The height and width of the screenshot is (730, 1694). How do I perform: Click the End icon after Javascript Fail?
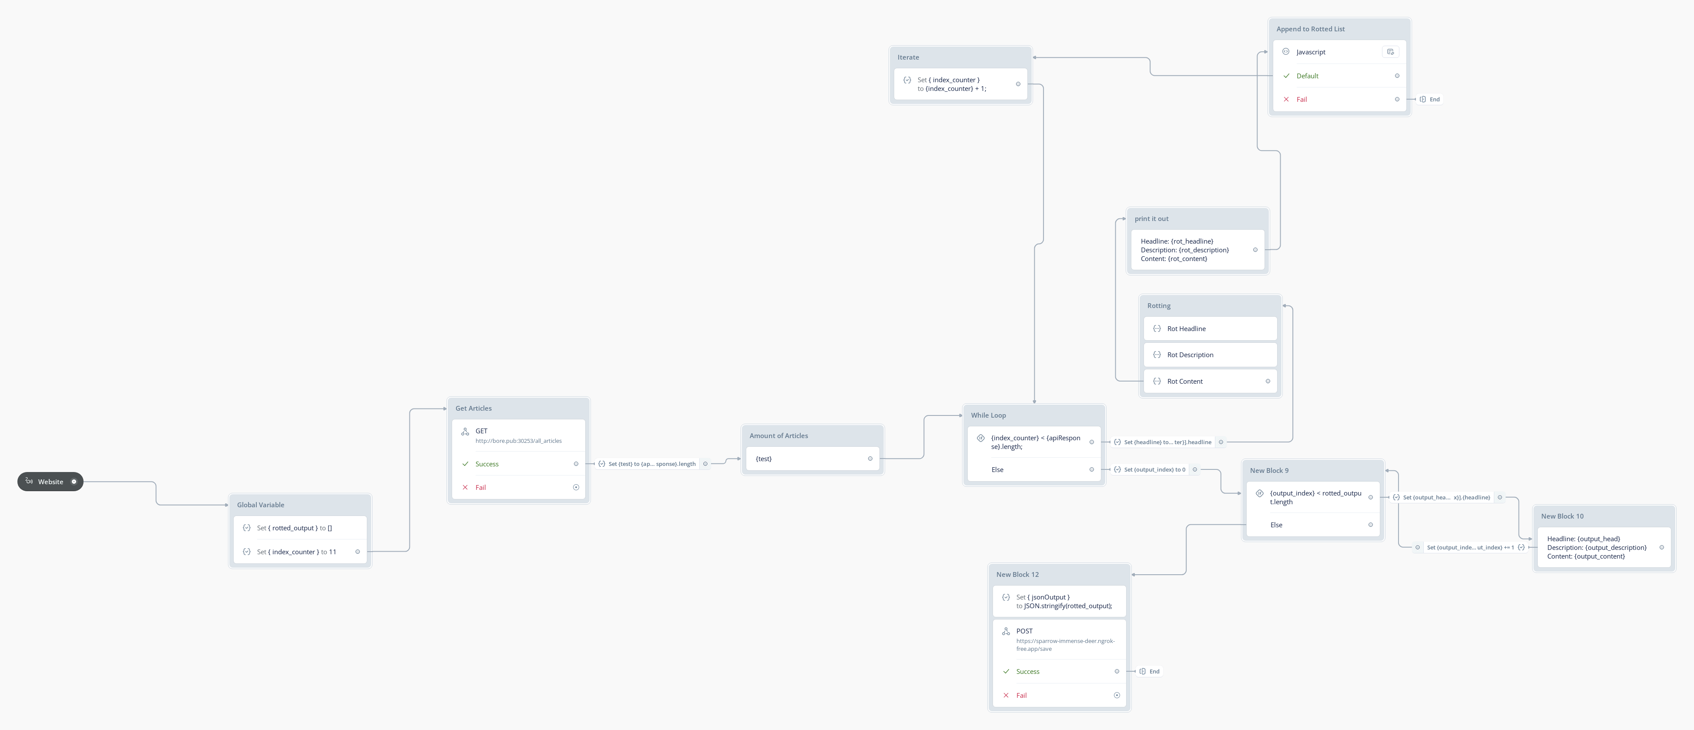[x=1423, y=99]
